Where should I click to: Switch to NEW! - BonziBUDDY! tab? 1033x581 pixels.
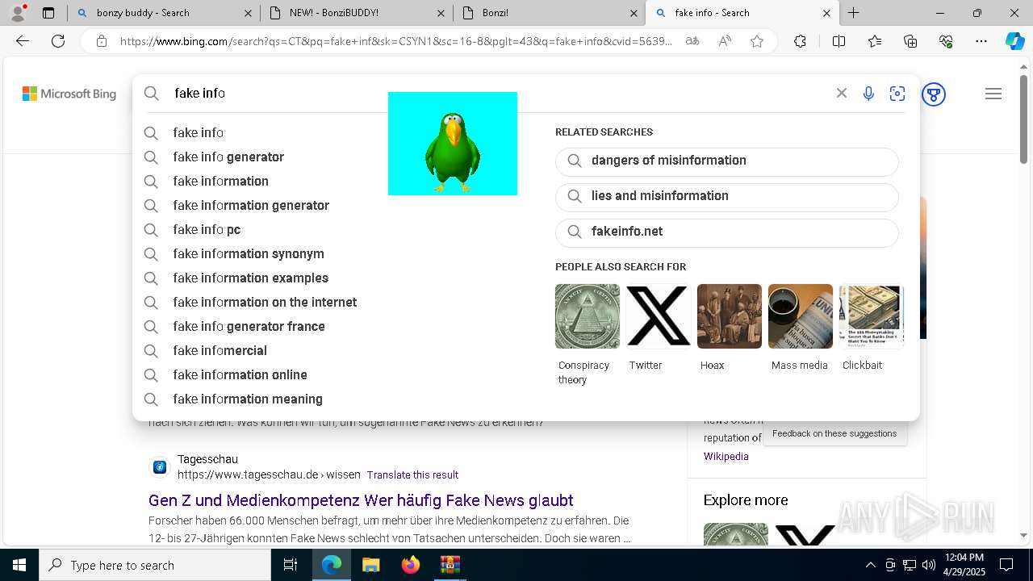click(357, 13)
